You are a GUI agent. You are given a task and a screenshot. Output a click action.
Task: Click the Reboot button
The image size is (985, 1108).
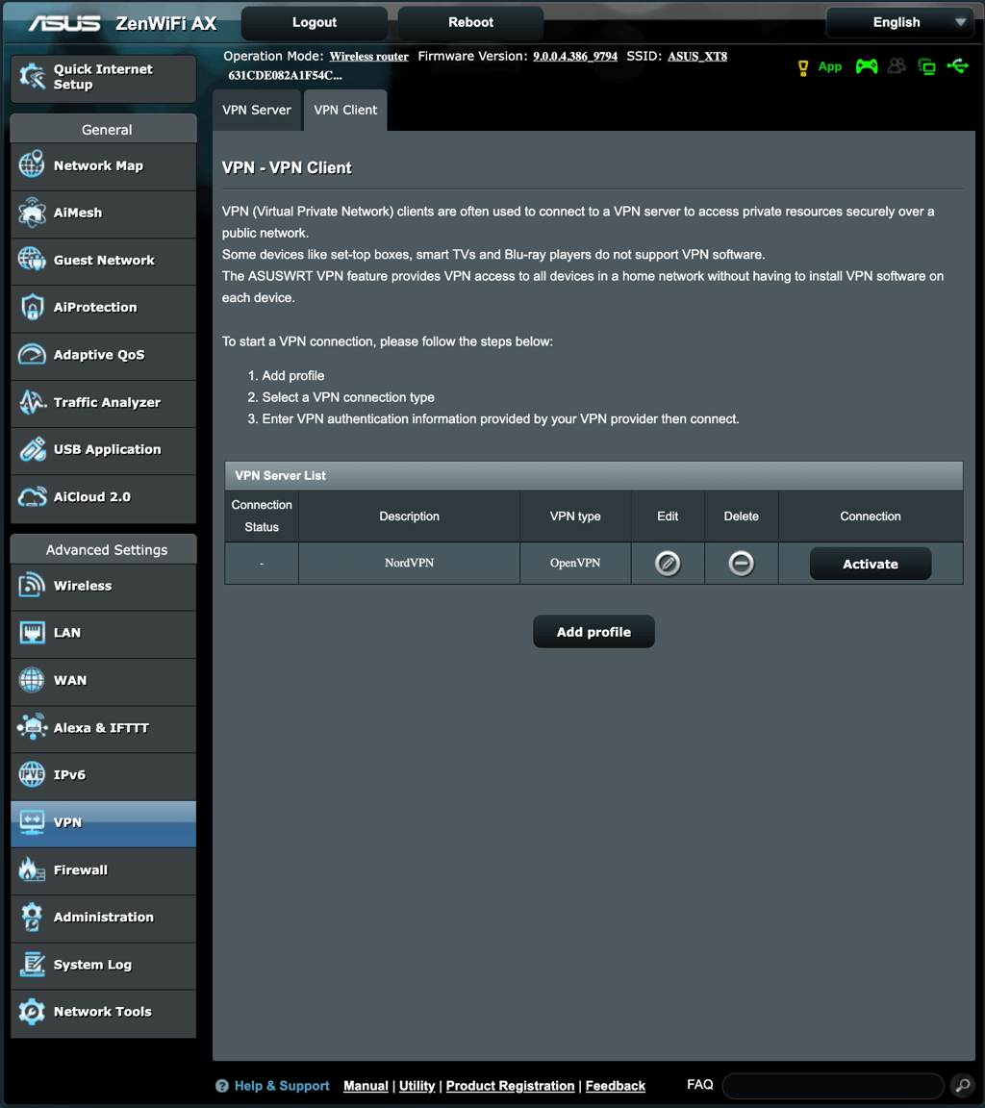[x=470, y=22]
